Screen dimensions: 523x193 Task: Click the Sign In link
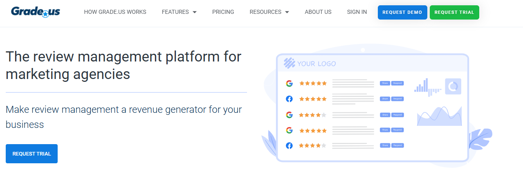click(357, 12)
